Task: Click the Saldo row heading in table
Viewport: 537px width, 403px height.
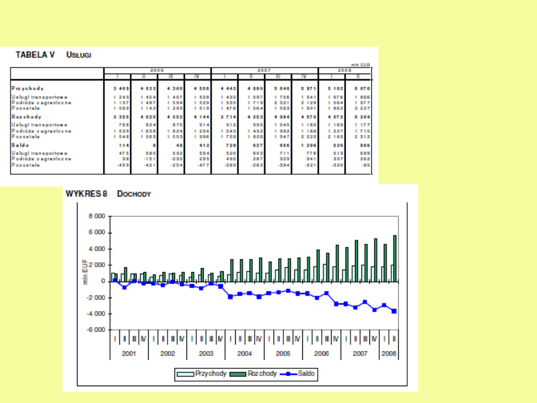Action: tap(20, 145)
